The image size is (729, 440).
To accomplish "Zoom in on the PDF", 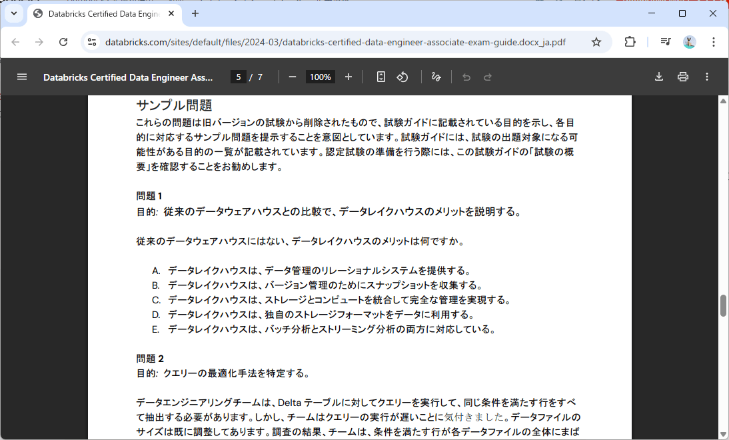I will pos(349,77).
